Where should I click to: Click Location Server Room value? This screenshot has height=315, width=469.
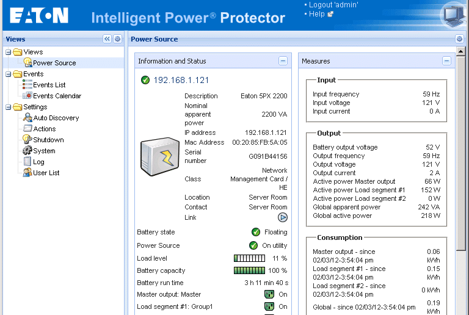click(267, 197)
